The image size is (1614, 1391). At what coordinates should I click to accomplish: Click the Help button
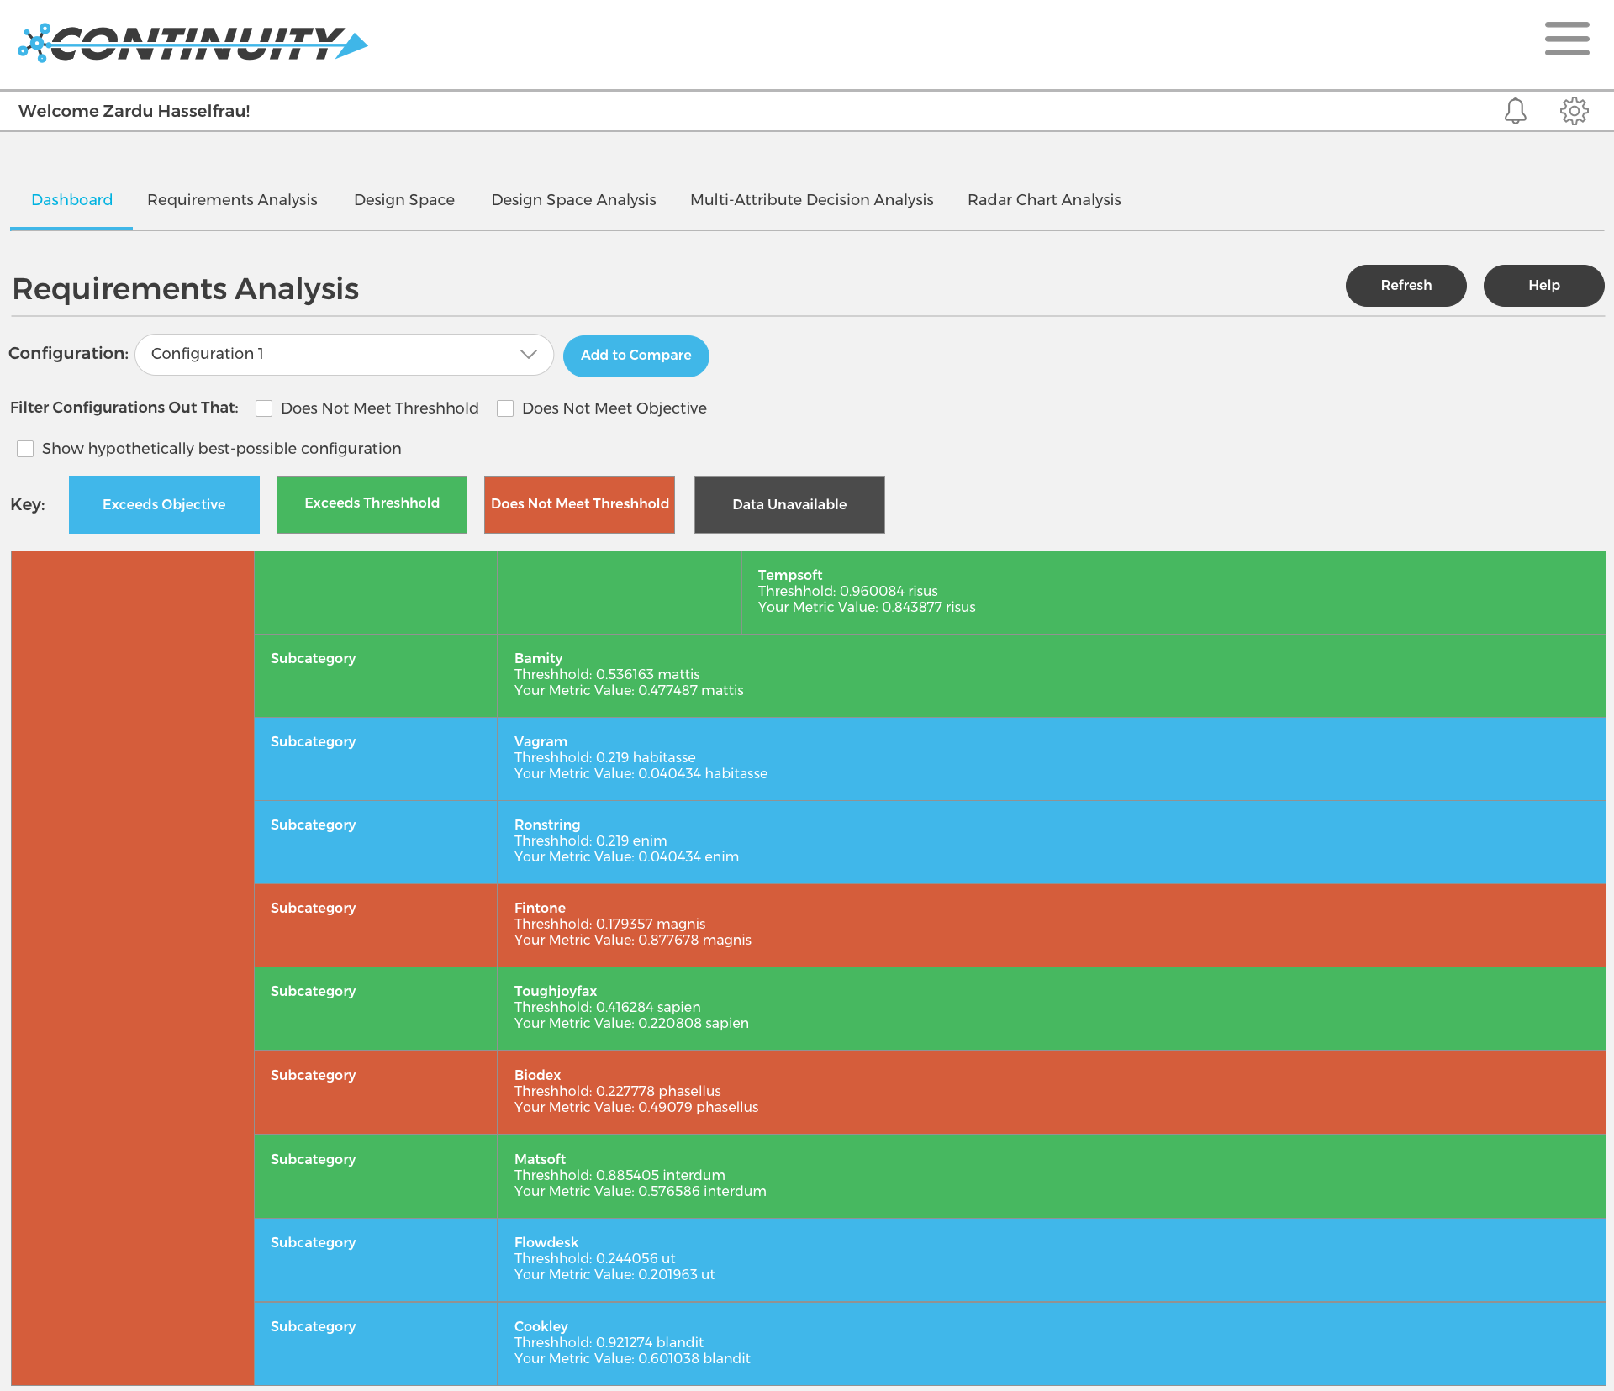click(1543, 286)
